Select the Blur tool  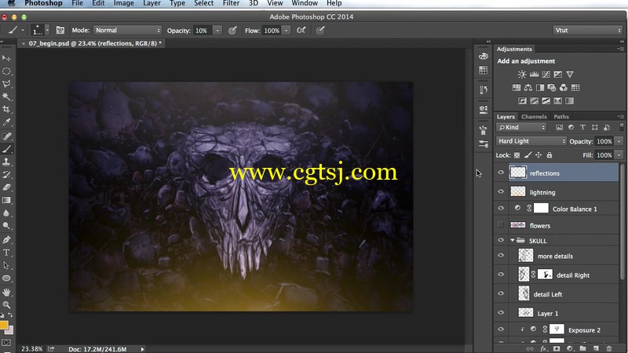(x=6, y=213)
